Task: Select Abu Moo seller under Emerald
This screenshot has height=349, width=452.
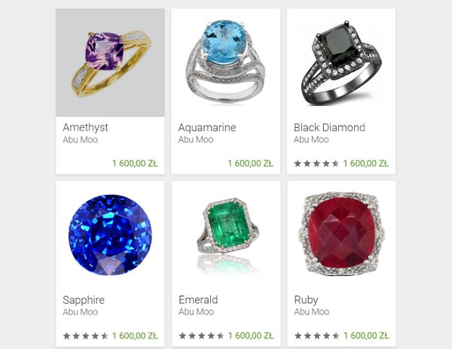Action: click(196, 312)
